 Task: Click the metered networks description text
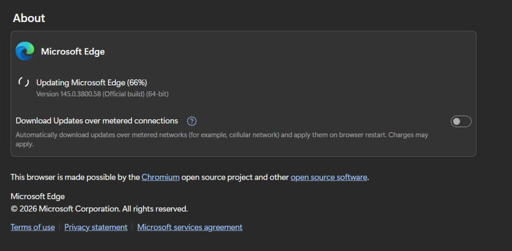(221, 139)
